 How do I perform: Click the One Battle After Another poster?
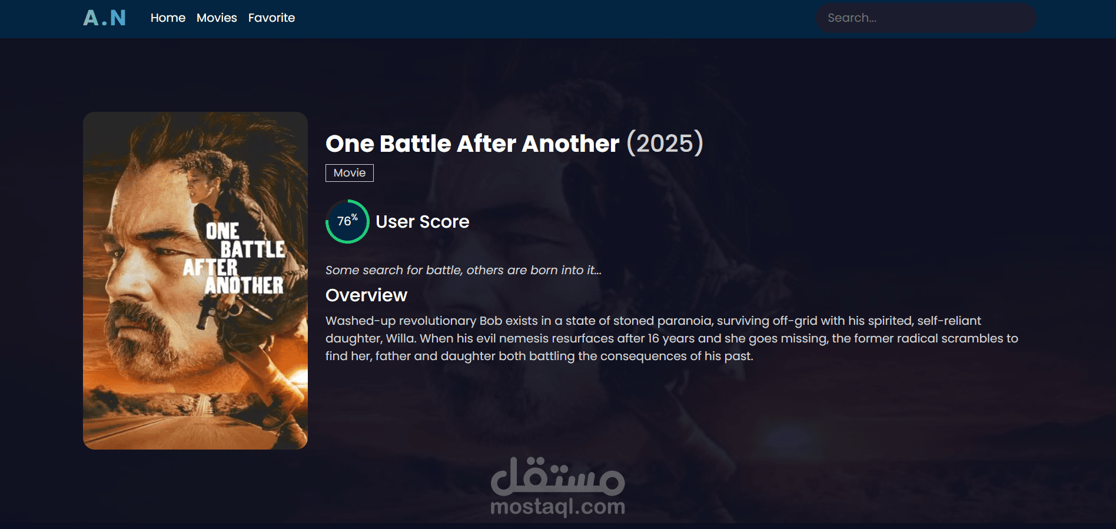pyautogui.click(x=195, y=281)
